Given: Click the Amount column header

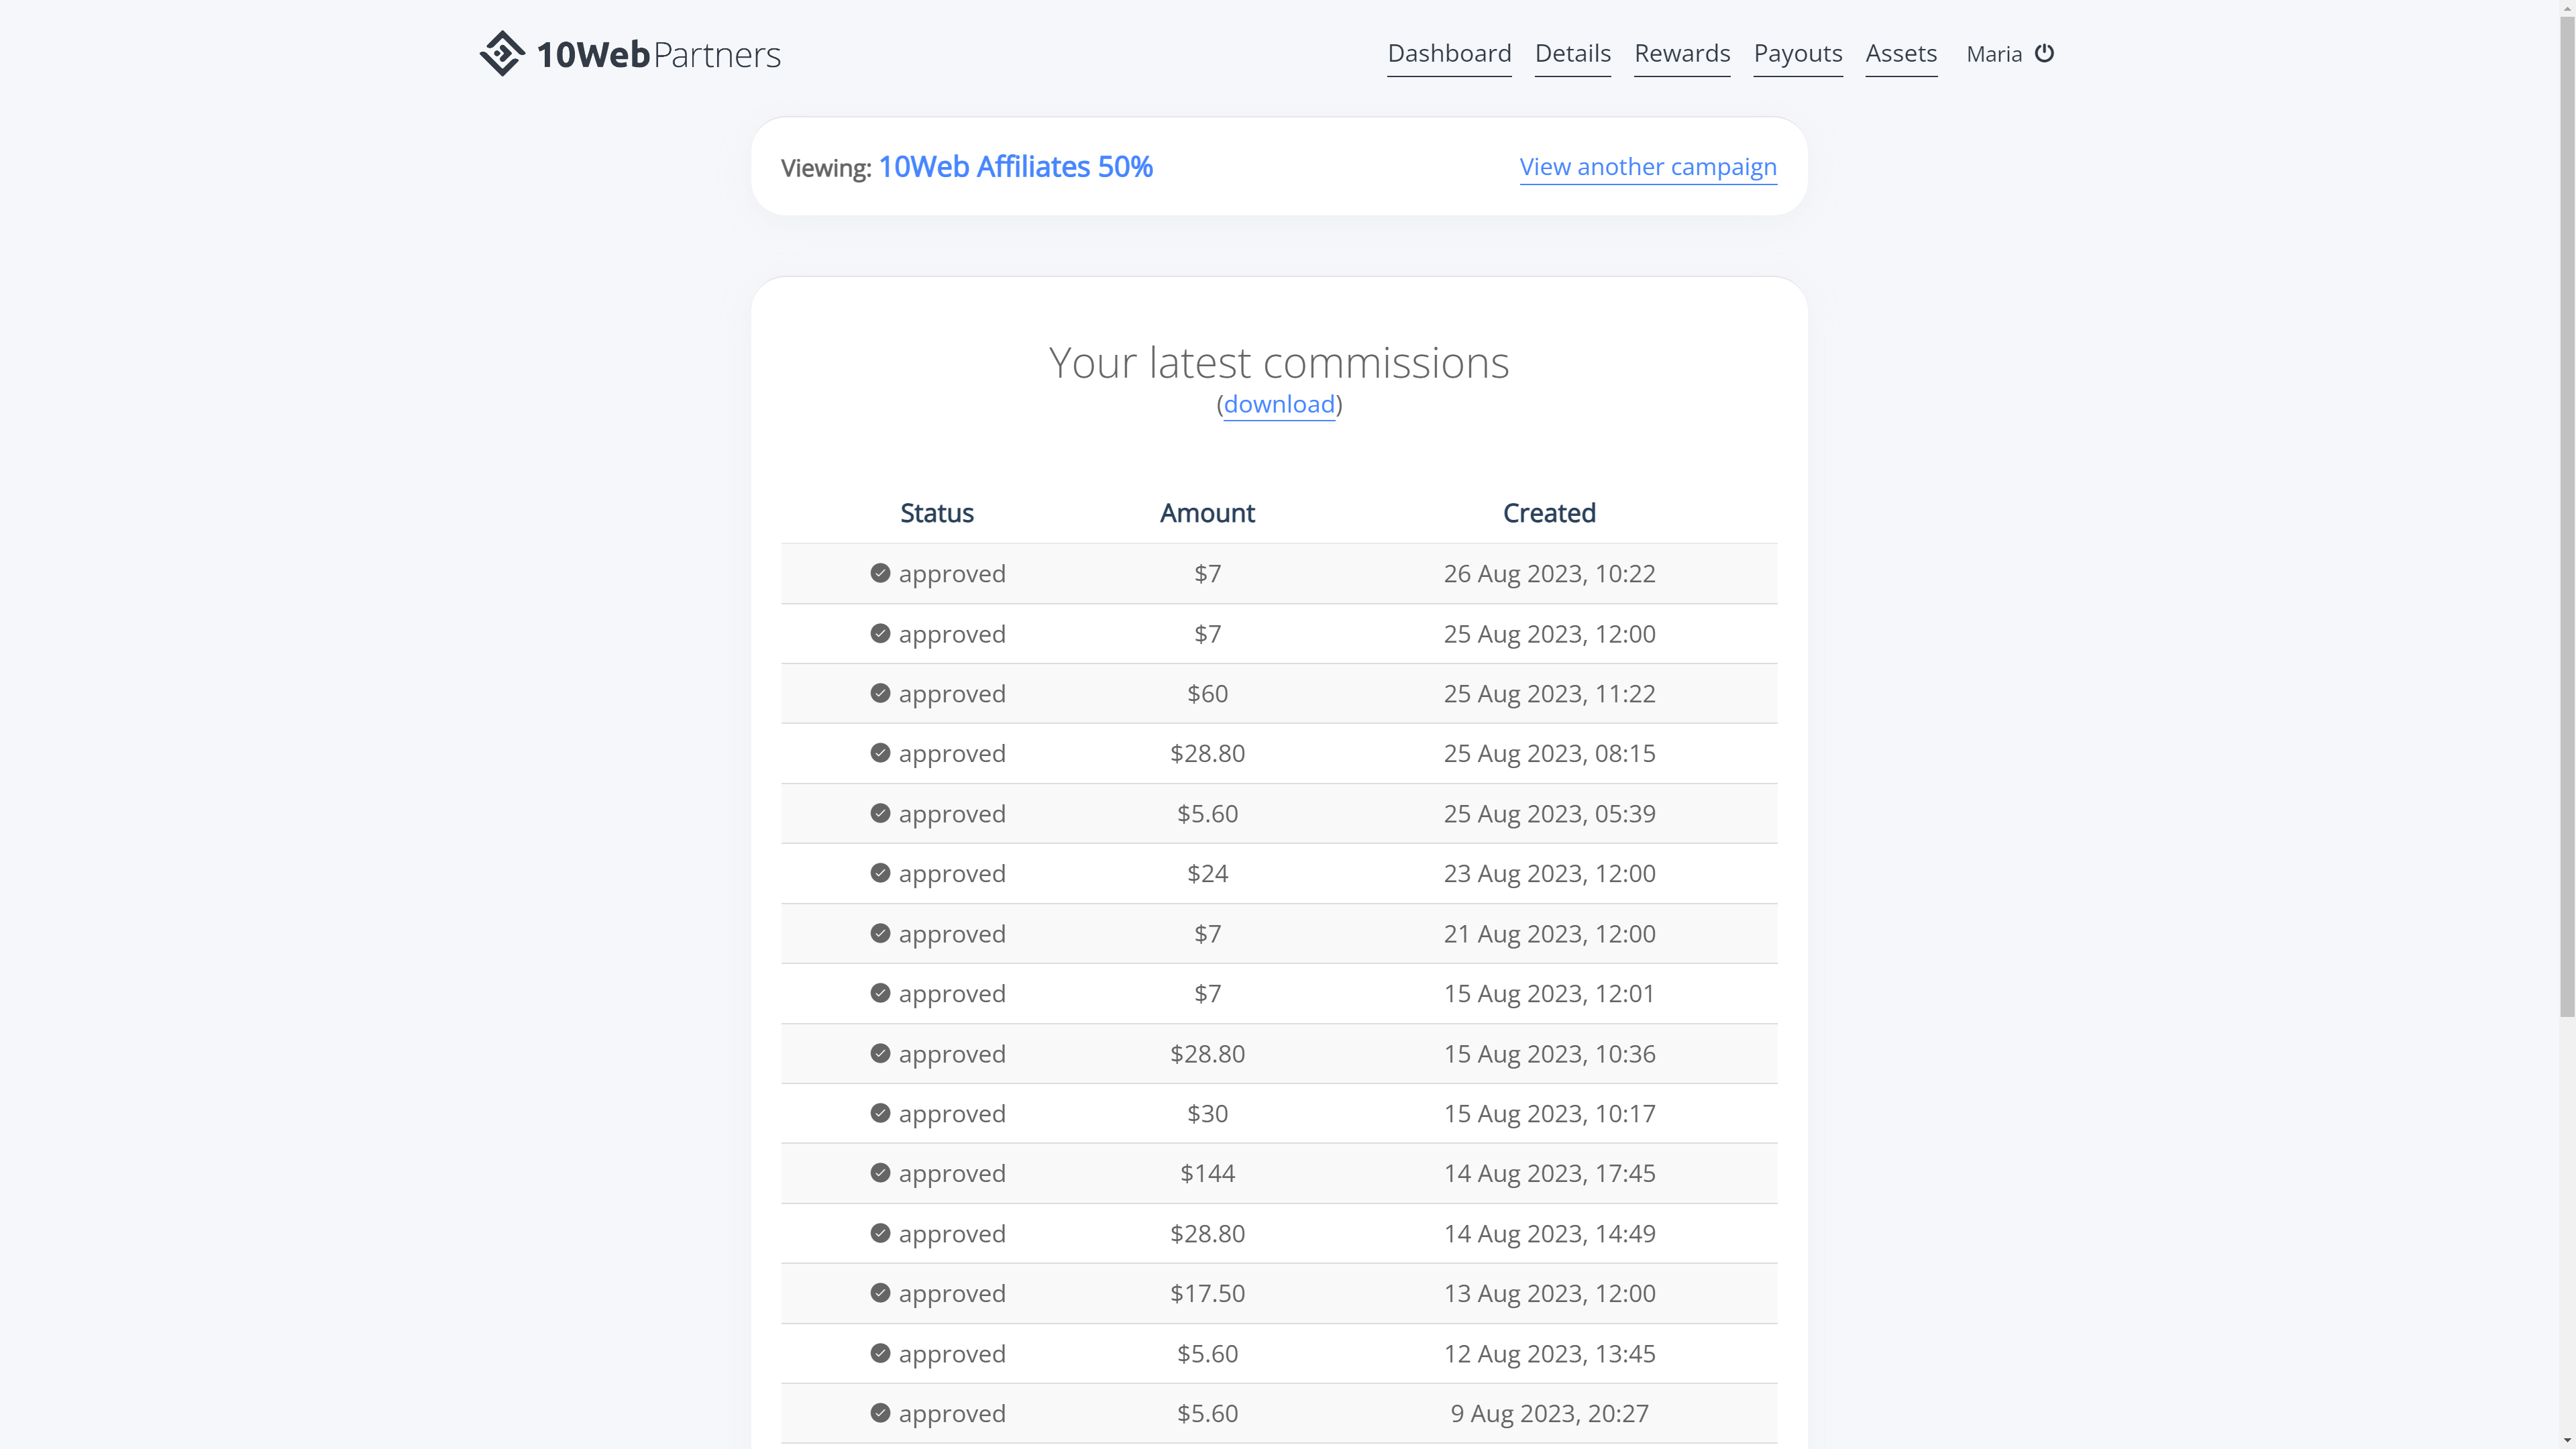Looking at the screenshot, I should click(x=1207, y=513).
